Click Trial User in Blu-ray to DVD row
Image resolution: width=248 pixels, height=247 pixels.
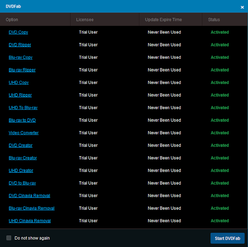coord(88,120)
